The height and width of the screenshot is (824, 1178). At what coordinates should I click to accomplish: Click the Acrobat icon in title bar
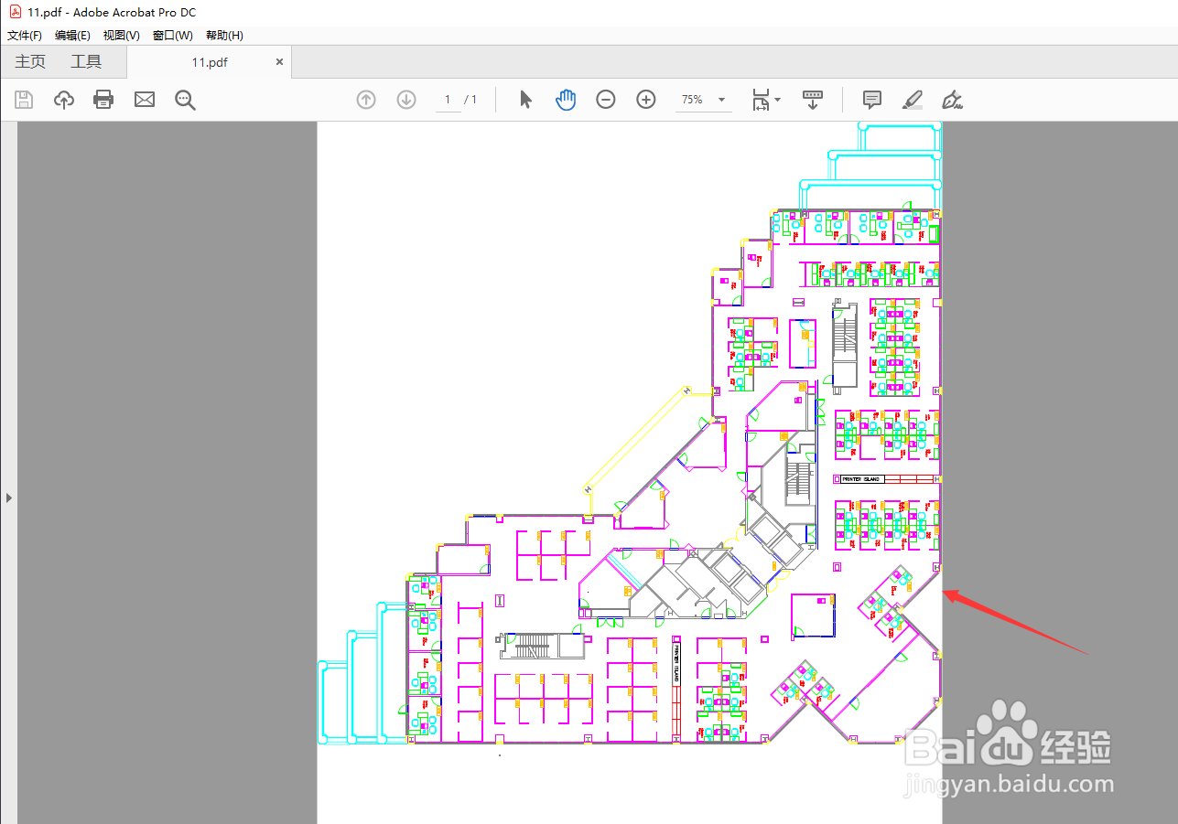(x=15, y=12)
